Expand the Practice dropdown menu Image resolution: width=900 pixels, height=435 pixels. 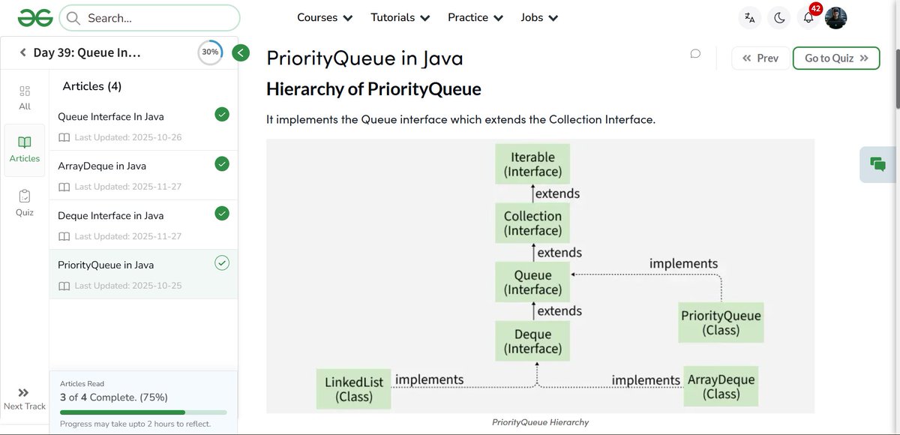click(x=475, y=17)
